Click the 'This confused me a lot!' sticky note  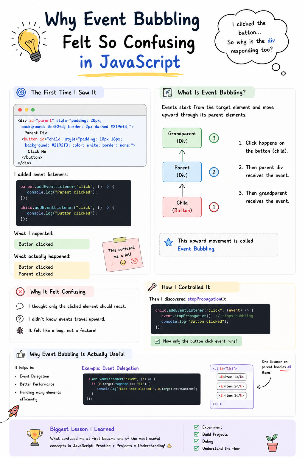coord(122,255)
